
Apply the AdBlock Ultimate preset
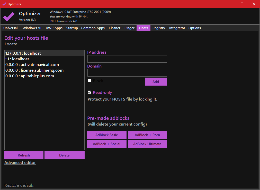coord(147,144)
